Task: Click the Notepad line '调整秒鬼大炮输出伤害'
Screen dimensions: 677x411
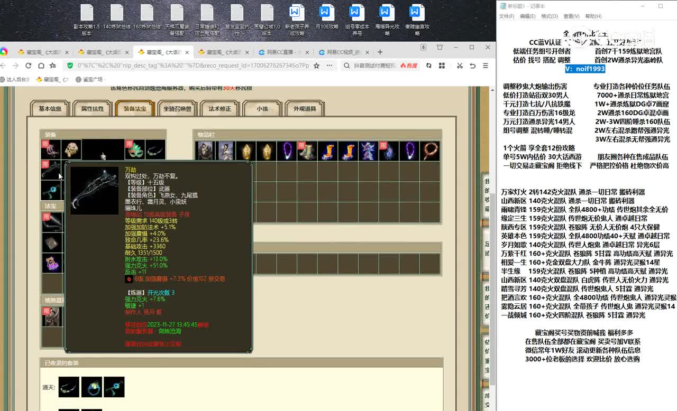Action: [x=535, y=86]
